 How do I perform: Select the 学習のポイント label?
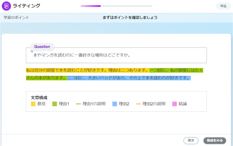pos(16,18)
